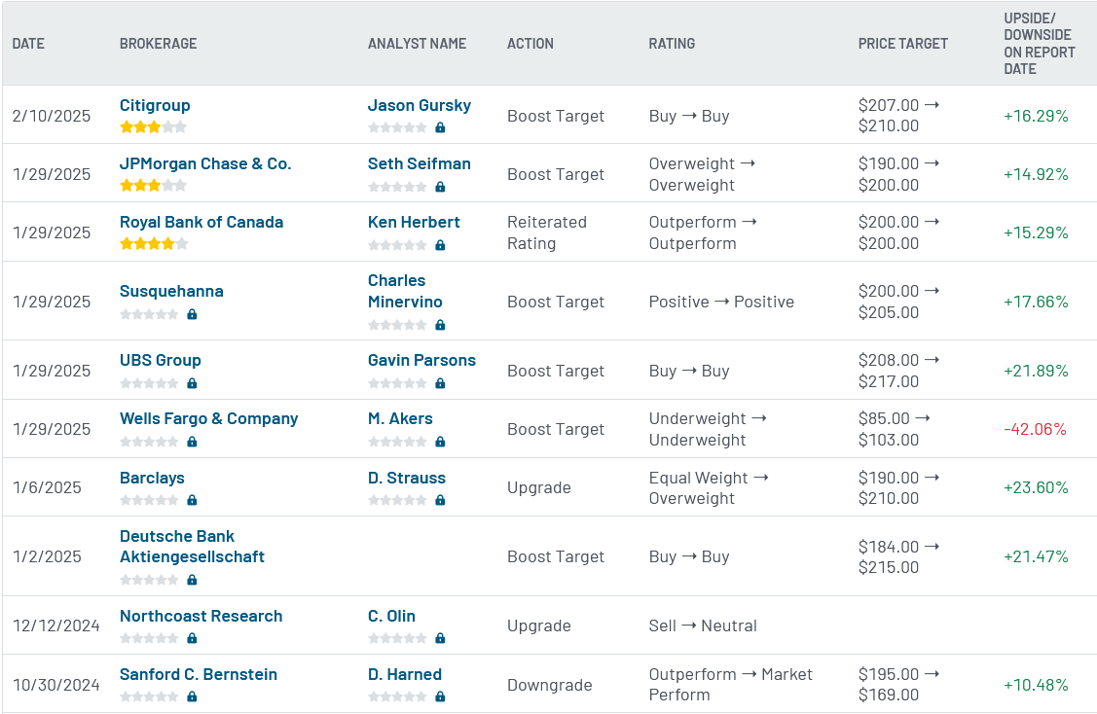Viewport: 1097px width, 714px height.
Task: Open Deutsche Bank Aktiengesellschaft link
Action: 192,546
